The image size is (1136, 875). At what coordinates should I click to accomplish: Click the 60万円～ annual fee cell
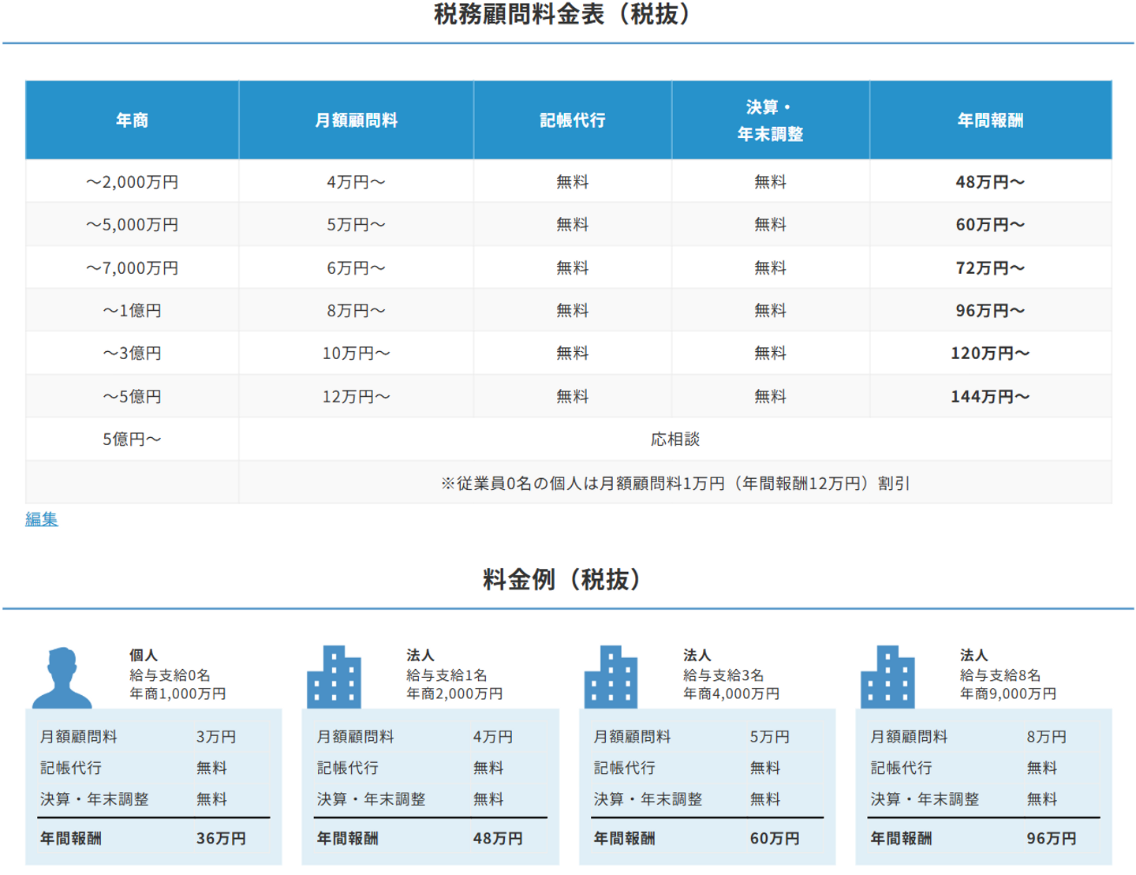click(991, 225)
